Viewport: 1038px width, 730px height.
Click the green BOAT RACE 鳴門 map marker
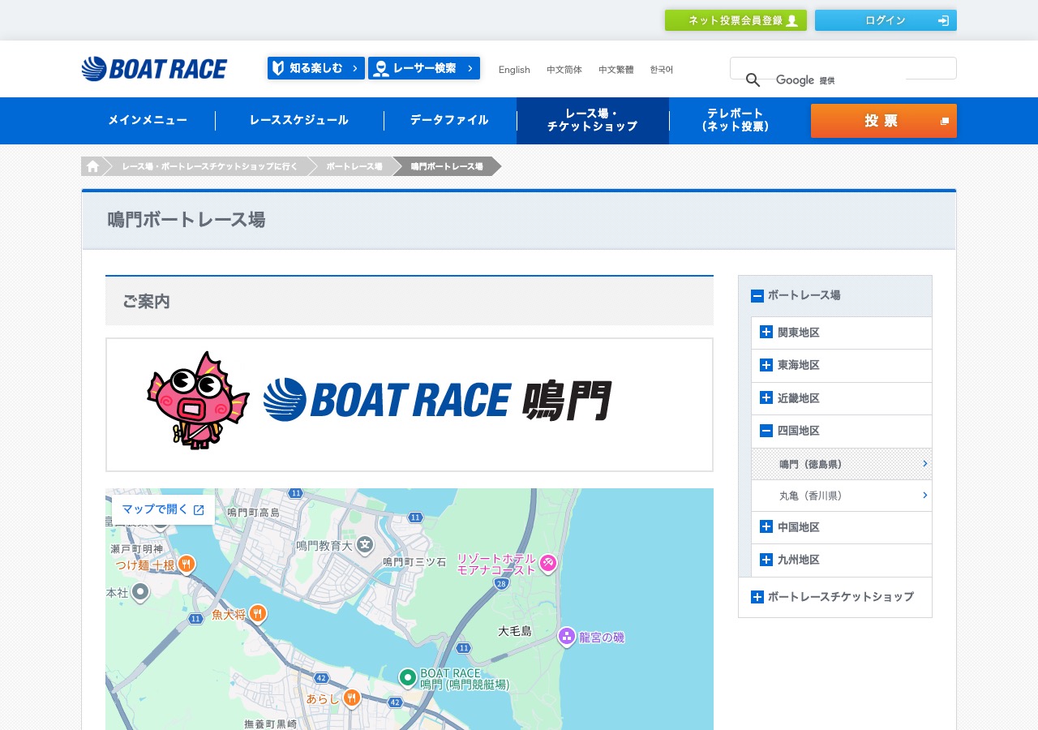pyautogui.click(x=408, y=677)
